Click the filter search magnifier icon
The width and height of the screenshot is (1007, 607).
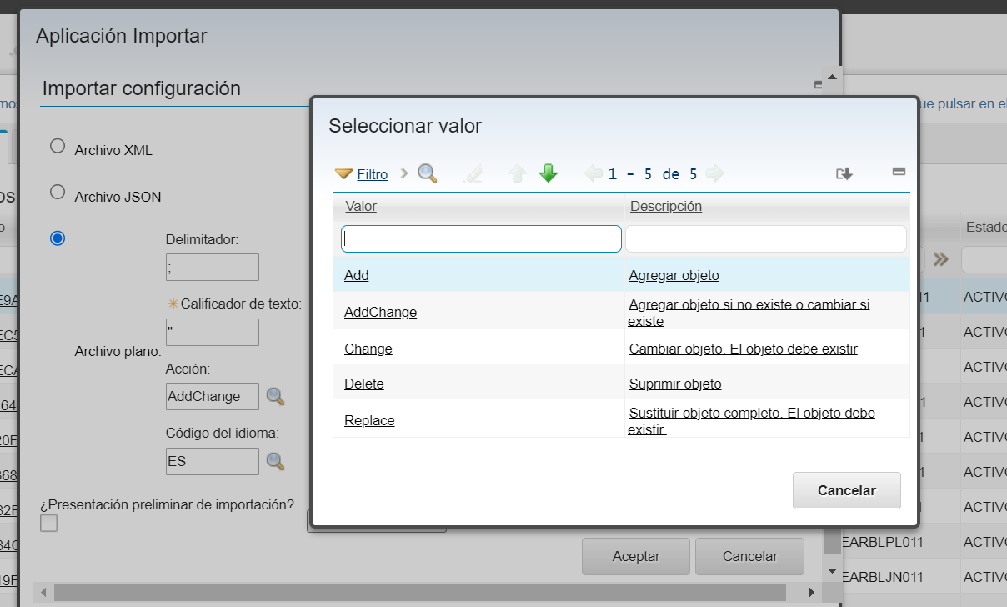pos(427,173)
